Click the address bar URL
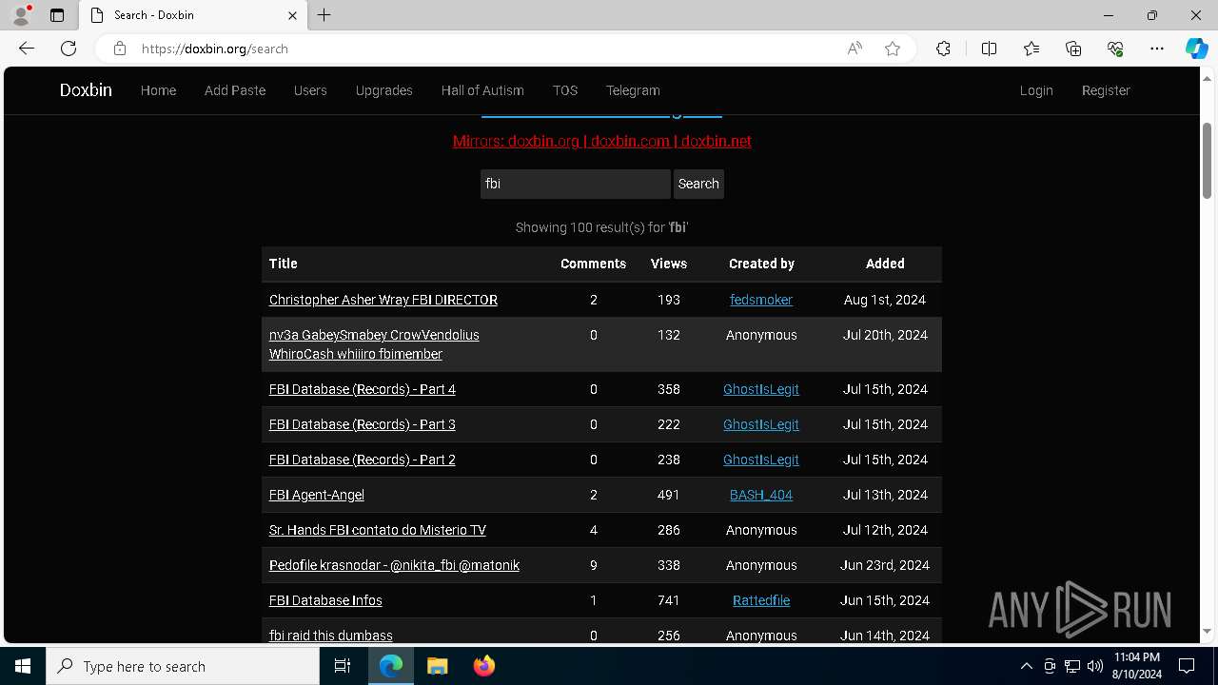Viewport: 1218px width, 685px height. (x=215, y=49)
